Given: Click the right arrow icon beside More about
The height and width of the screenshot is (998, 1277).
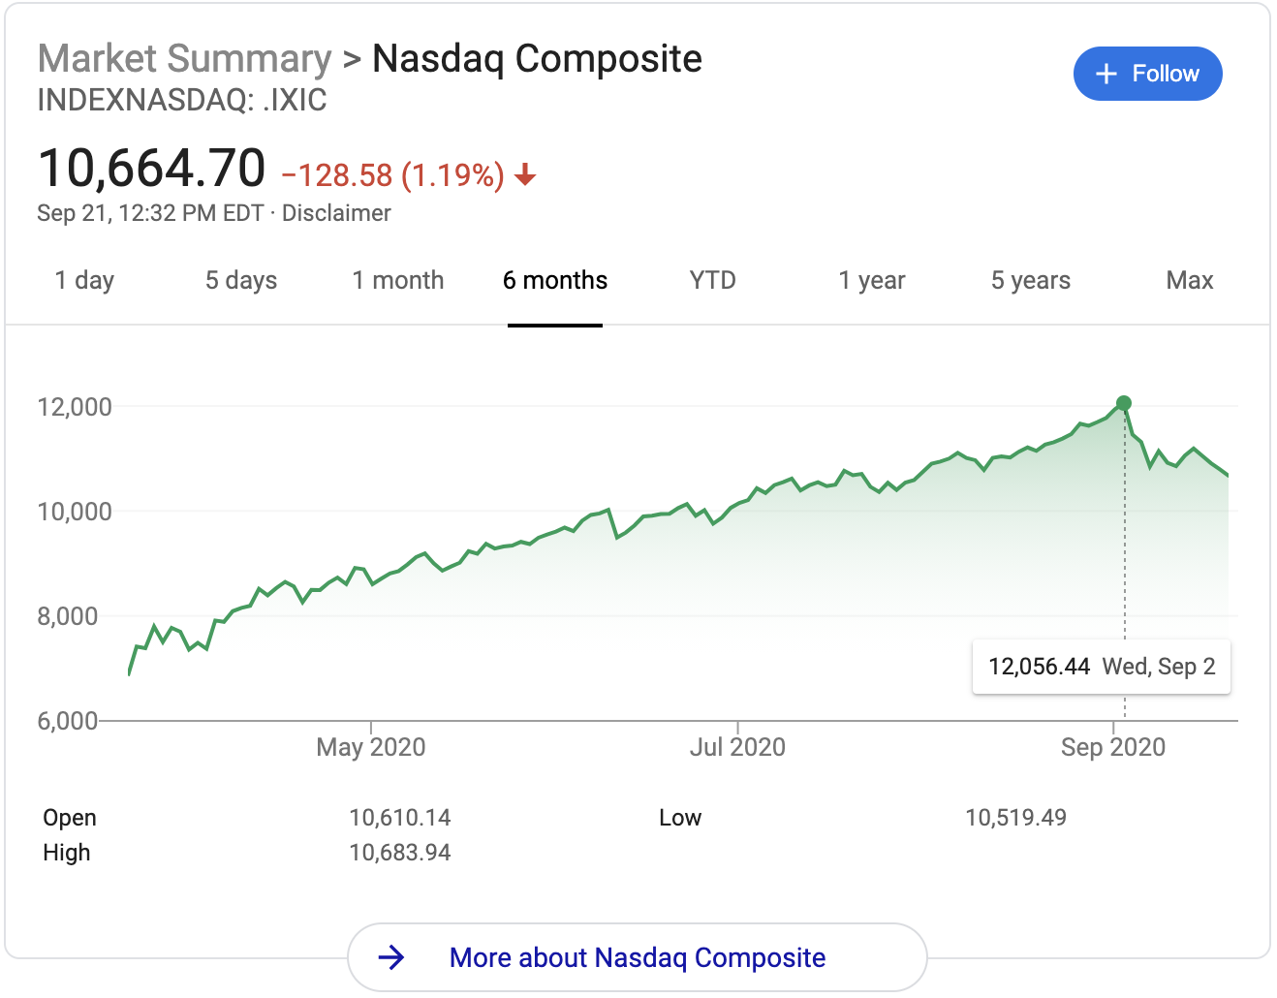Looking at the screenshot, I should (391, 957).
